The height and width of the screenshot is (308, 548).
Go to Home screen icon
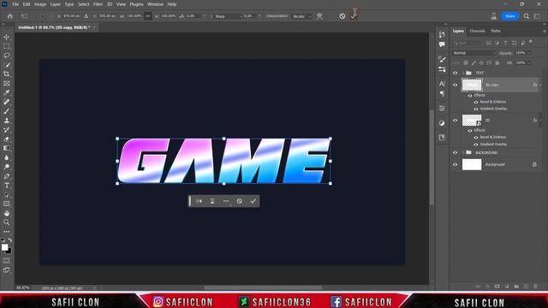tap(10, 16)
